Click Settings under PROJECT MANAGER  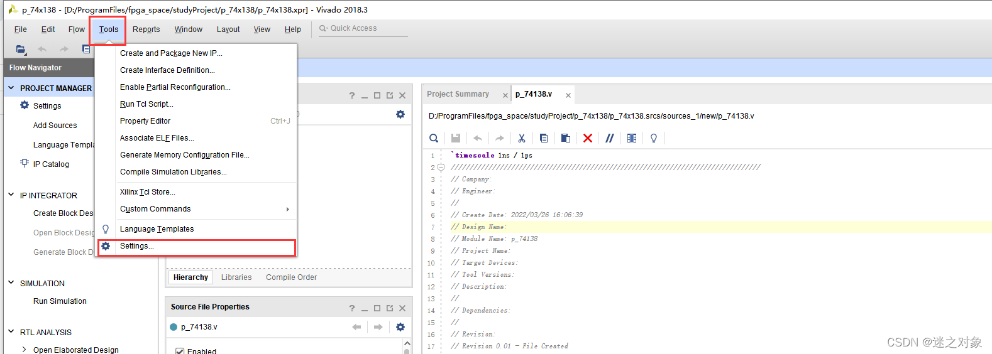[x=47, y=106]
